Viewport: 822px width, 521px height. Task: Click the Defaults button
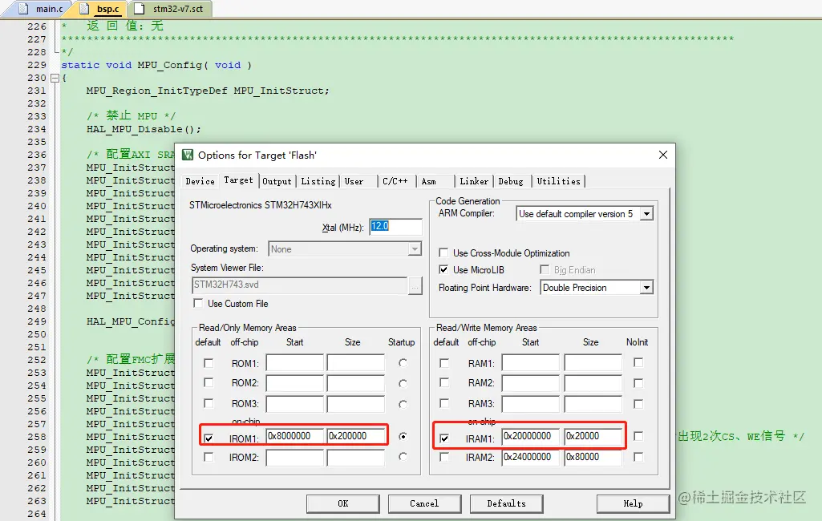[506, 503]
